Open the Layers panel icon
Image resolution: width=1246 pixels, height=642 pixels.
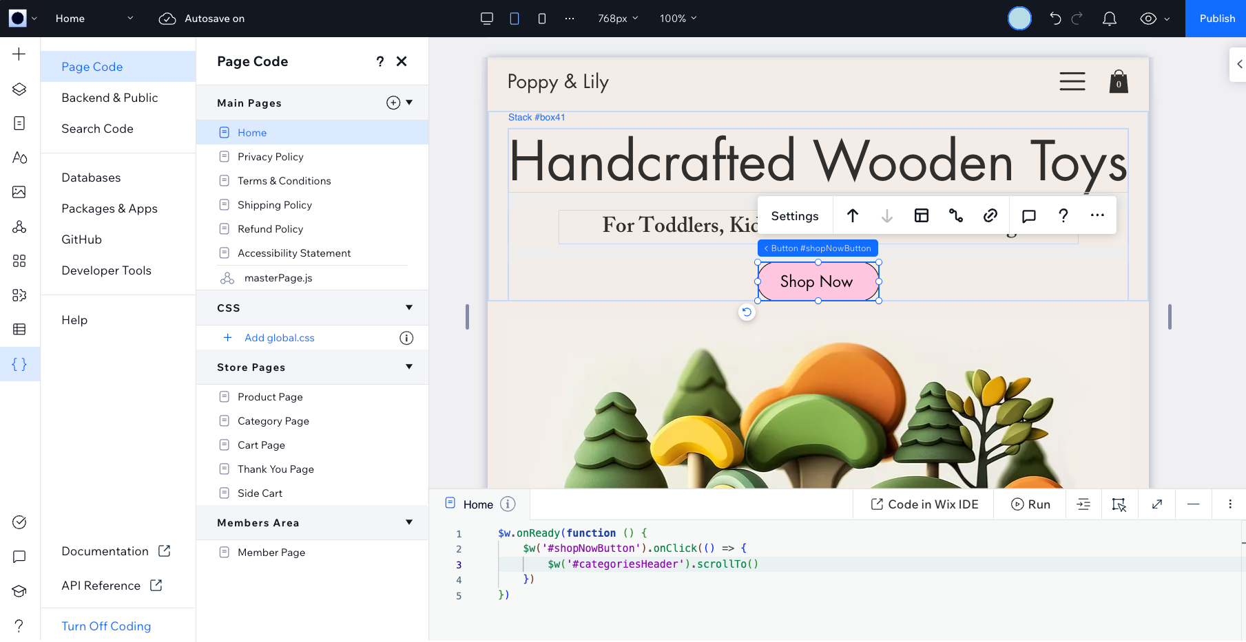[19, 89]
